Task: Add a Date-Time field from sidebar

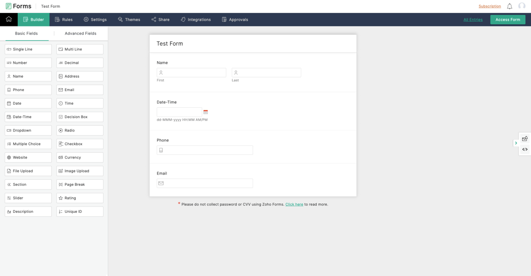Action: 28,117
